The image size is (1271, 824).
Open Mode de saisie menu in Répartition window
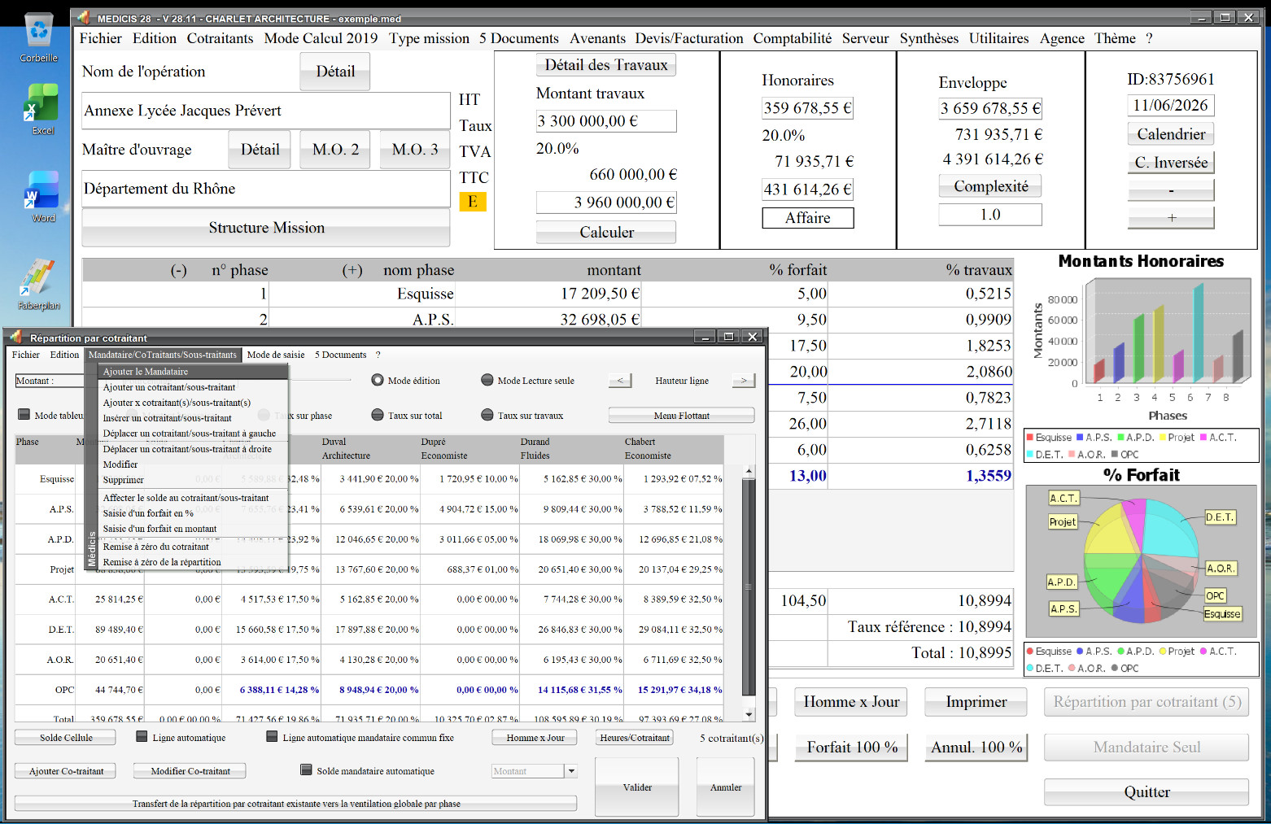click(276, 355)
